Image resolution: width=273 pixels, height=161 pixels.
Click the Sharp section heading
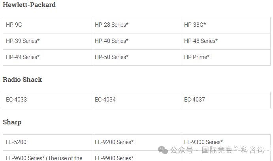coord(12,122)
